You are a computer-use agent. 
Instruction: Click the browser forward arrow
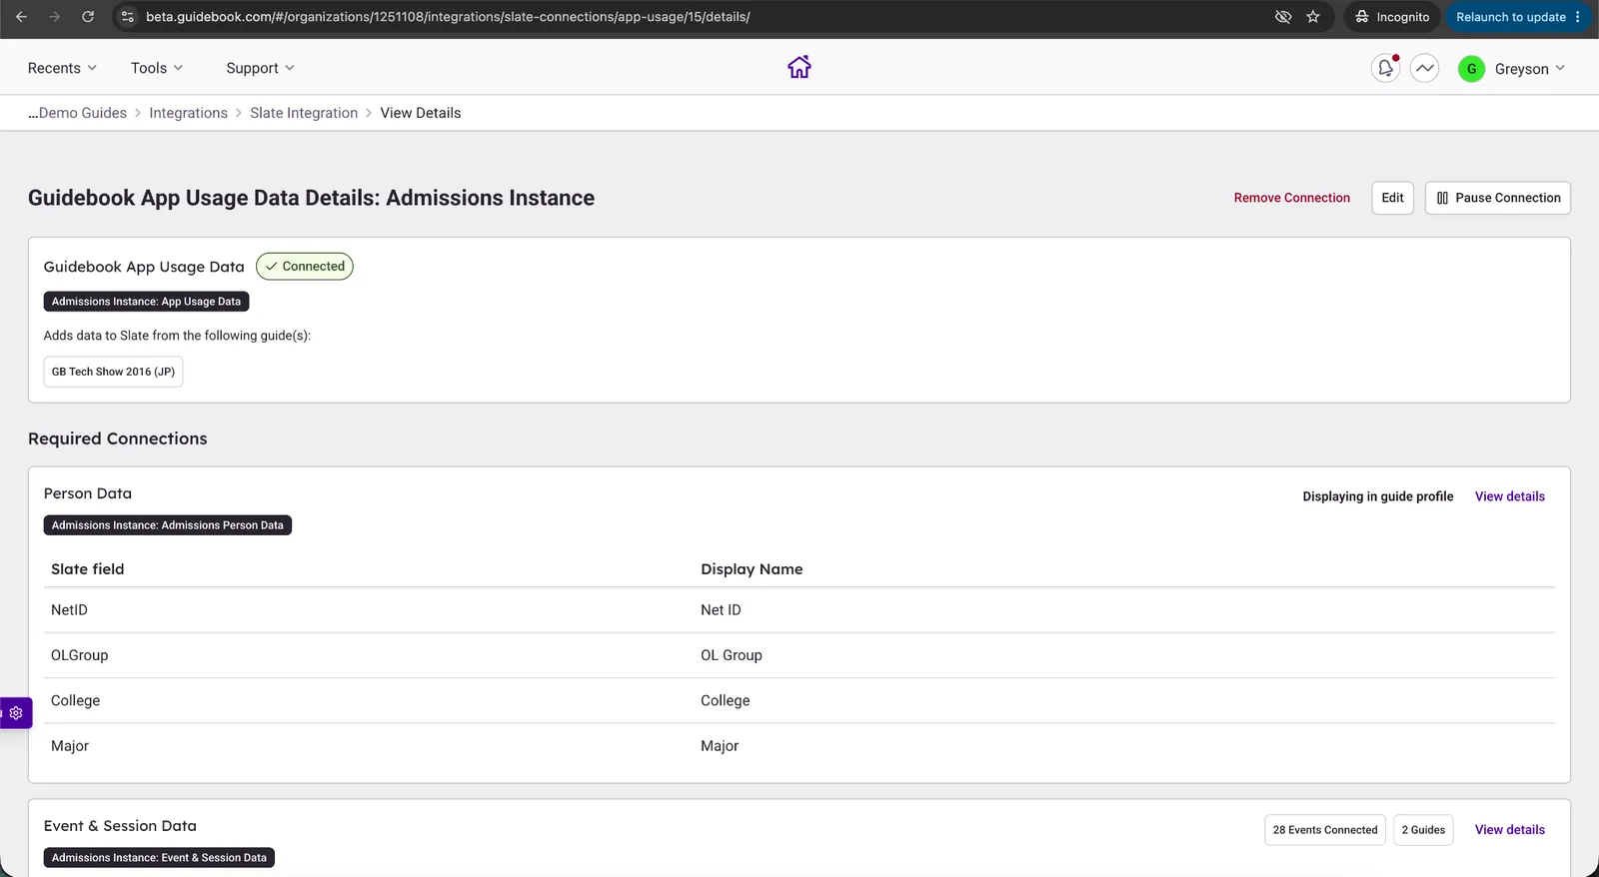(54, 17)
